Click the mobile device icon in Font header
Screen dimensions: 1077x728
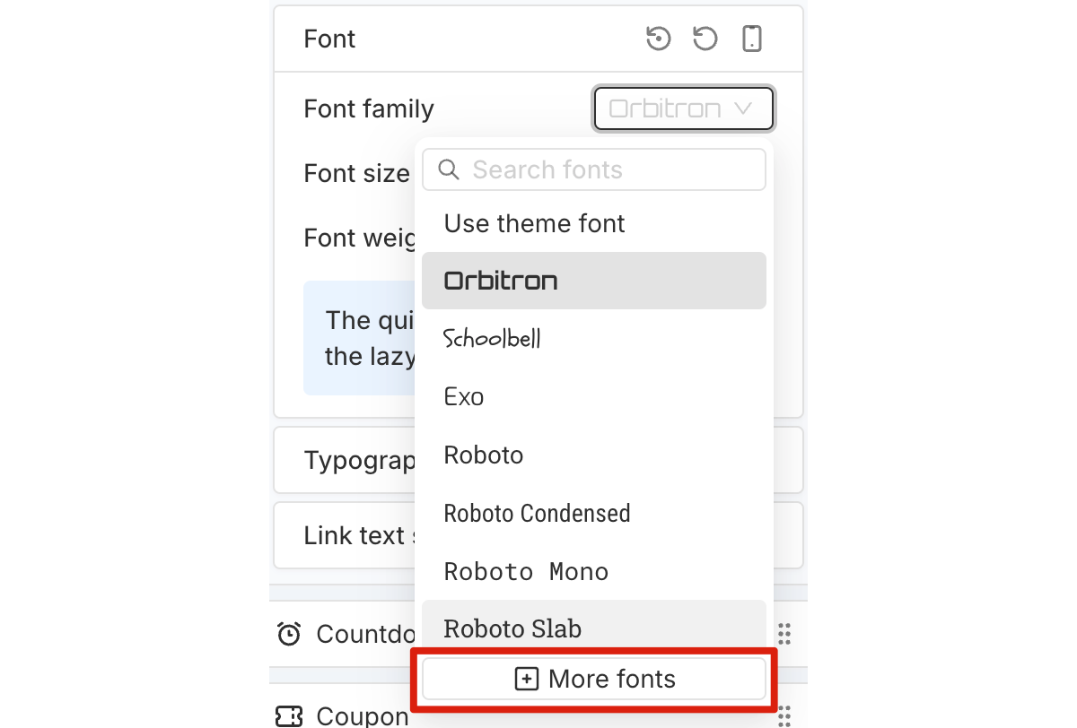pyautogui.click(x=752, y=39)
